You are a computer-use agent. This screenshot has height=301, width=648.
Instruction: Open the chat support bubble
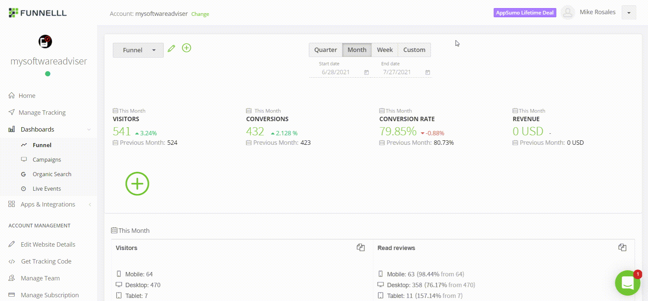pyautogui.click(x=627, y=283)
